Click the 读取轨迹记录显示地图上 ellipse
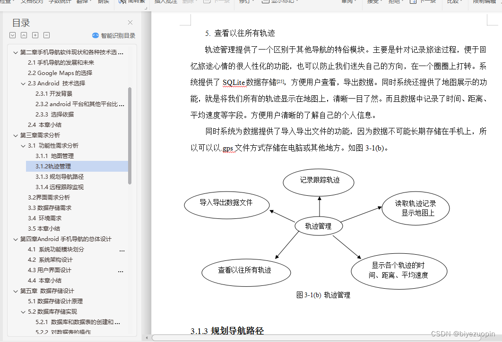The height and width of the screenshot is (342, 502). [415, 209]
